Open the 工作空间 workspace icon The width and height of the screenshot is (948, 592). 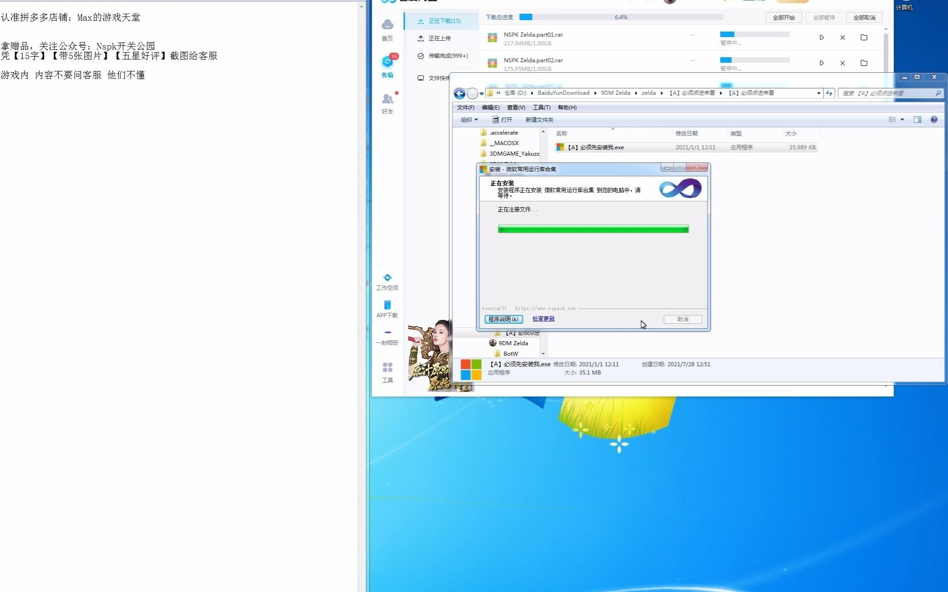click(x=387, y=282)
